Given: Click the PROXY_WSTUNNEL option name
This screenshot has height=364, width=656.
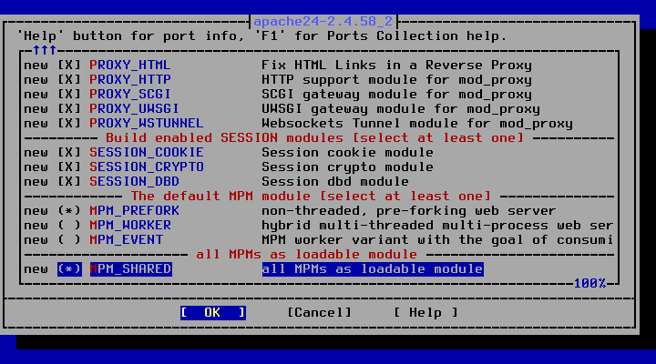Looking at the screenshot, I should coord(147,123).
